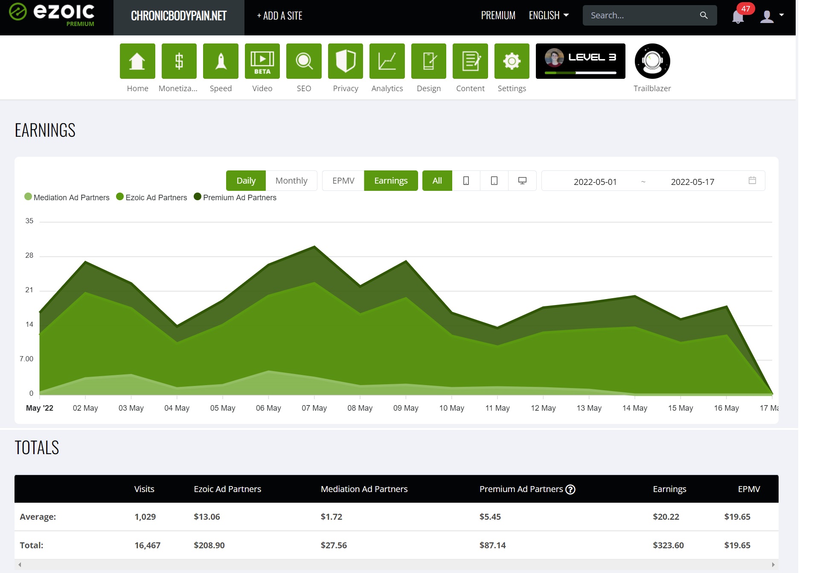The width and height of the screenshot is (817, 573).
Task: Open the Content document icon
Action: (x=470, y=61)
